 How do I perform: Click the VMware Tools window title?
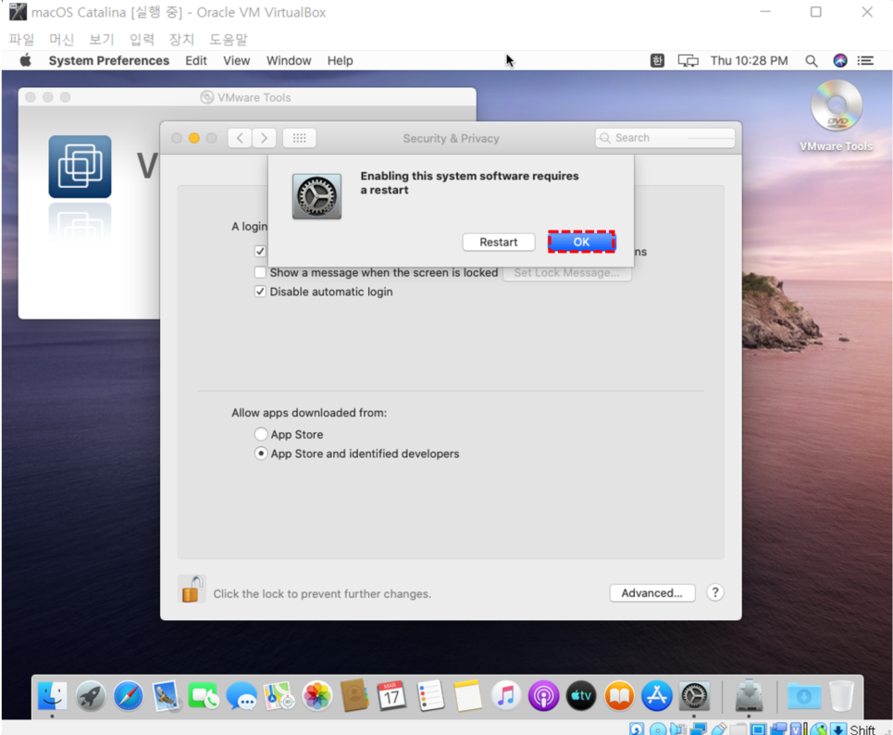click(254, 97)
